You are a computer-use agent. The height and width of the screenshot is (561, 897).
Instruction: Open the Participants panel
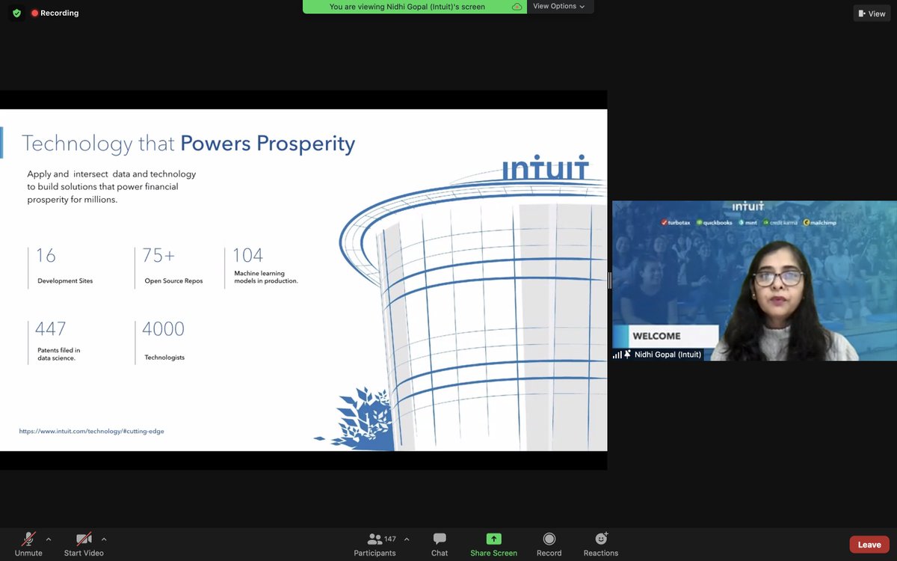(375, 544)
